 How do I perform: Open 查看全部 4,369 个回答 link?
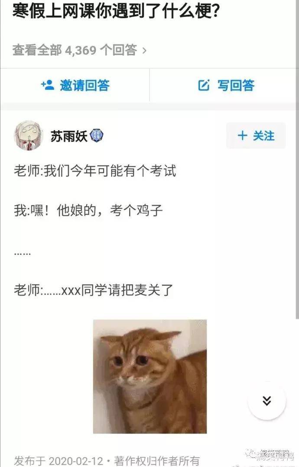pos(79,50)
